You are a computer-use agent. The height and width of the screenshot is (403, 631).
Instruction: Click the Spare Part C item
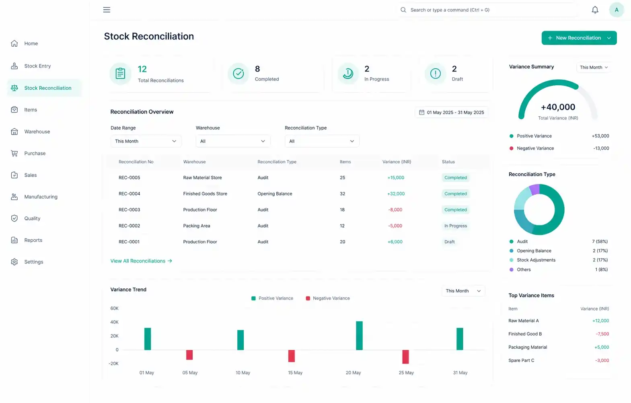pos(521,360)
